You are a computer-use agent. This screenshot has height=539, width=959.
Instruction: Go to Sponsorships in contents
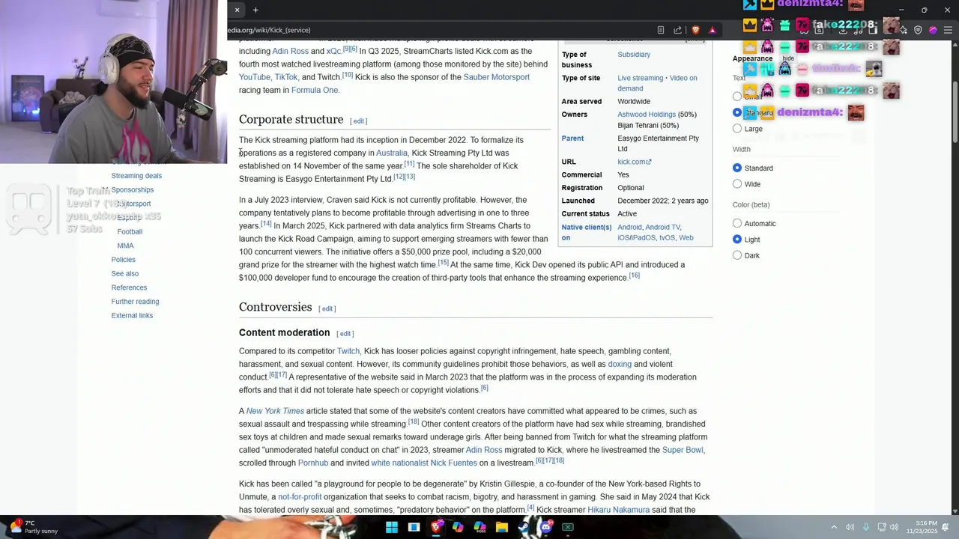133,189
